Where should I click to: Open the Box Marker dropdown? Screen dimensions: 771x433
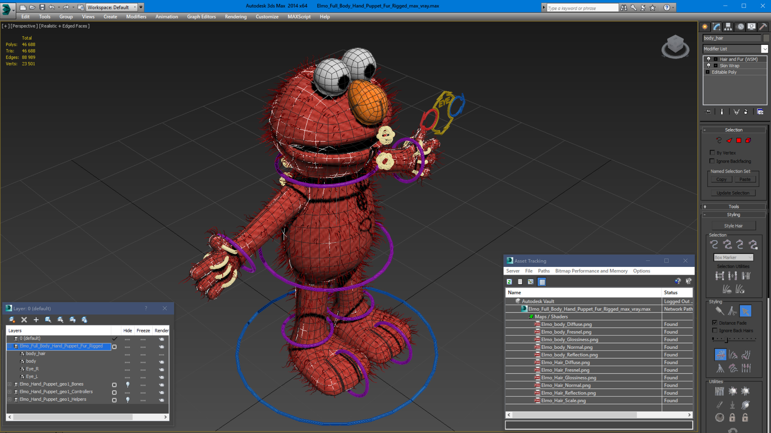[x=733, y=258]
